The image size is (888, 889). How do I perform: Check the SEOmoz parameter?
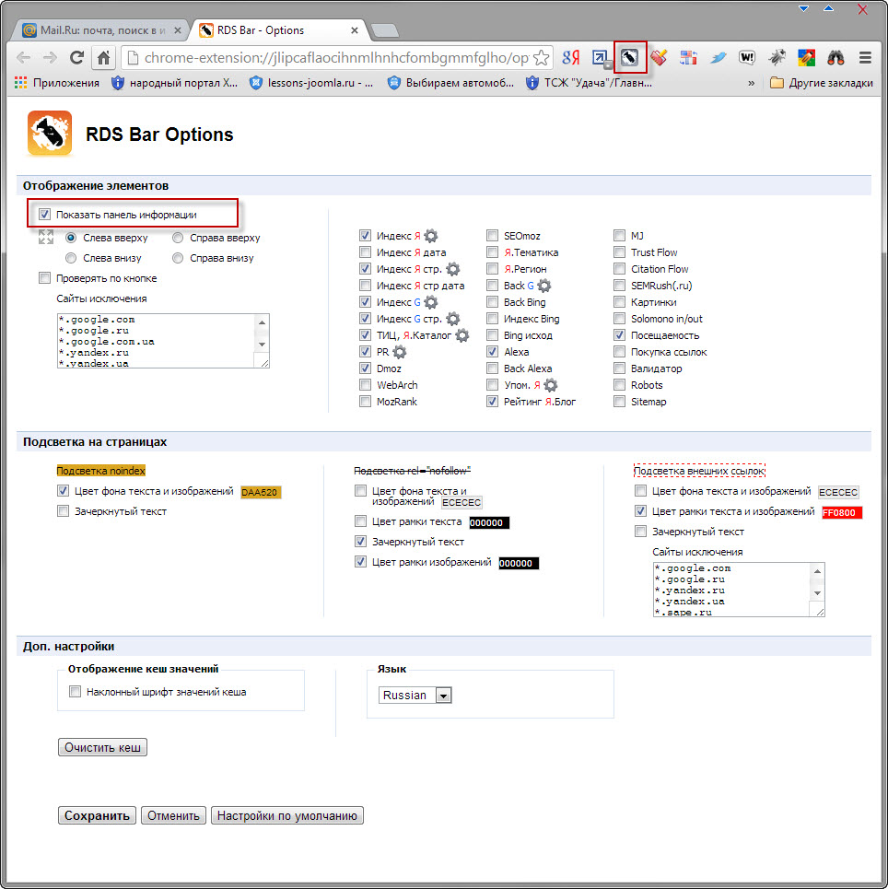[x=492, y=235]
